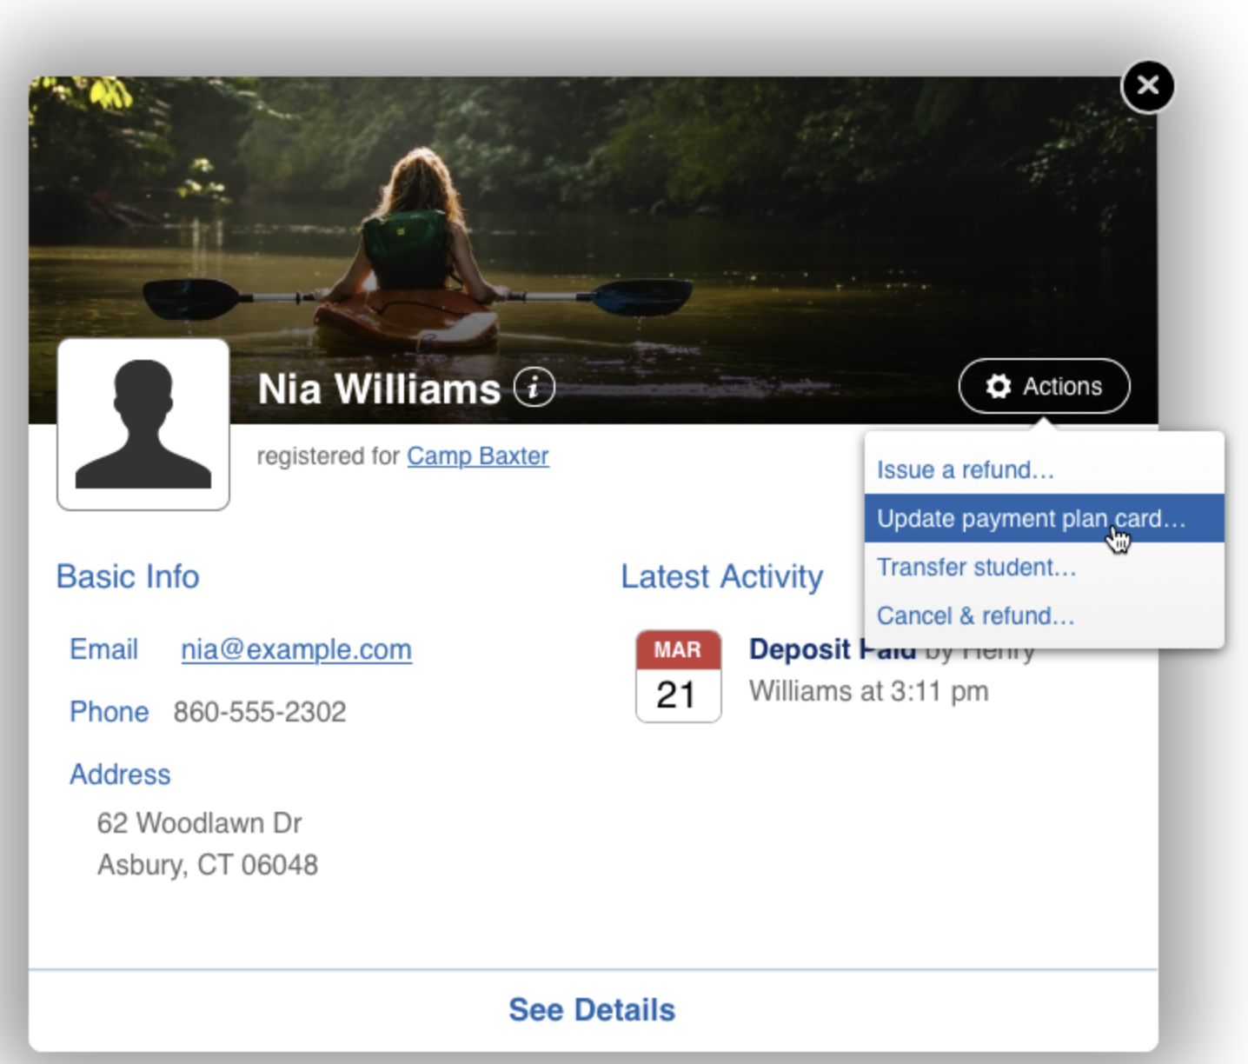Click the Latest Activity section heading
Screen dimensions: 1248x1064
click(721, 576)
